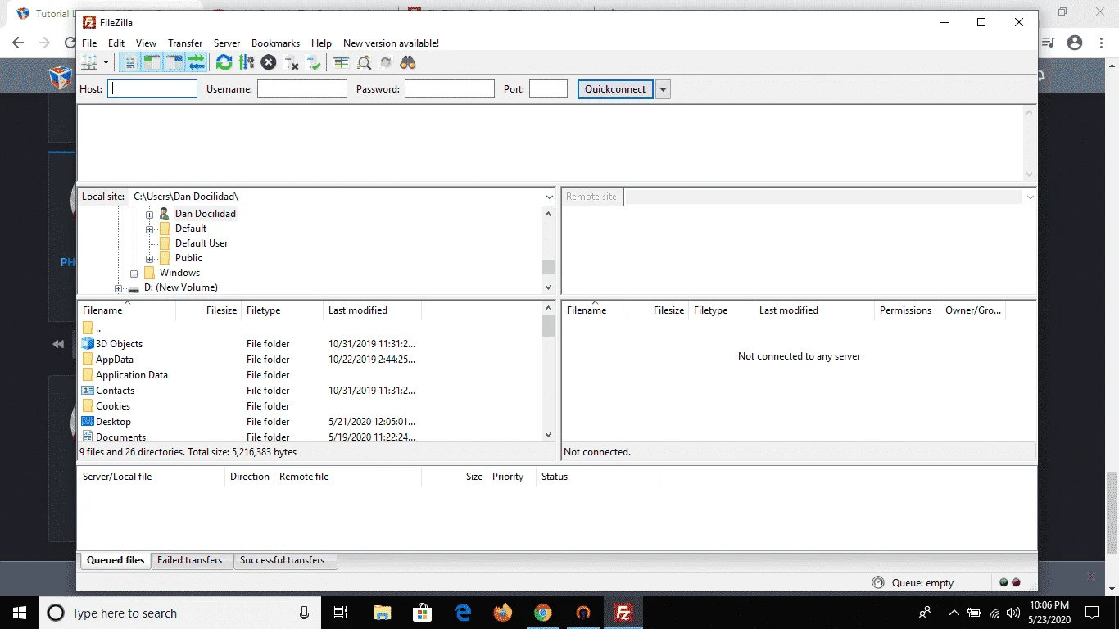Sort remote list by Permissions column

(907, 310)
